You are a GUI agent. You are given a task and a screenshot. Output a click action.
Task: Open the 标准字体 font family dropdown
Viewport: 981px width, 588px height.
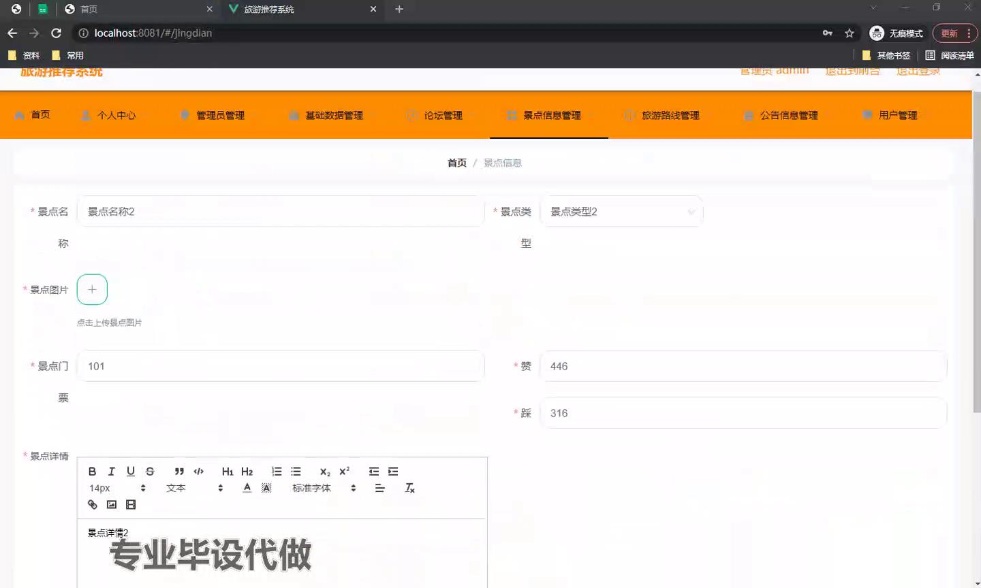tap(324, 488)
